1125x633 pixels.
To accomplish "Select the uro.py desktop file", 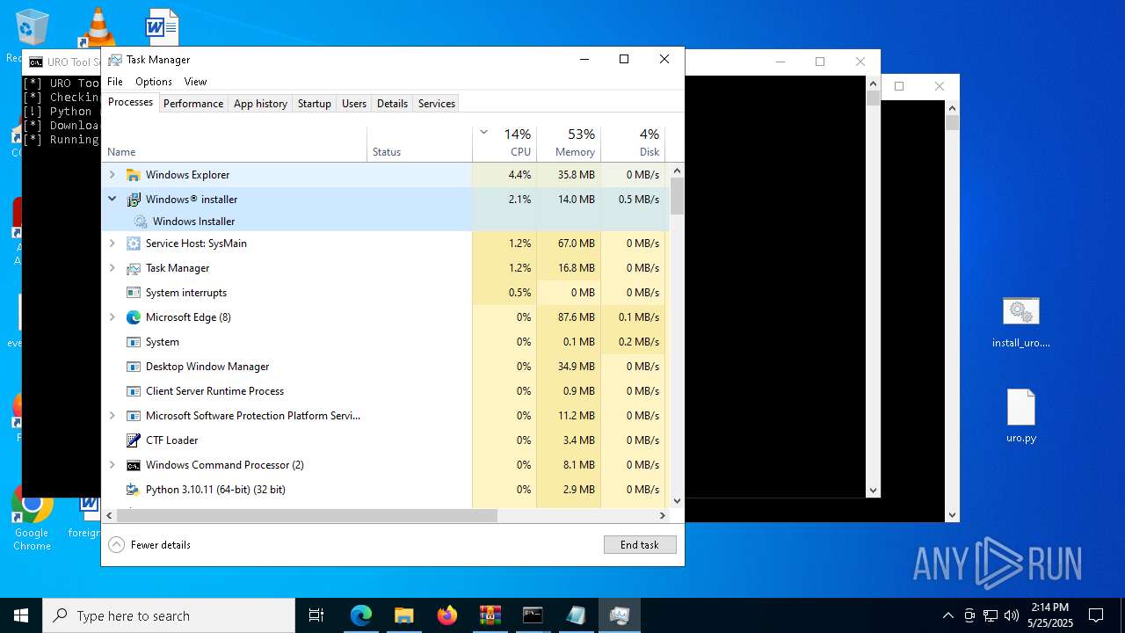I will (1020, 416).
